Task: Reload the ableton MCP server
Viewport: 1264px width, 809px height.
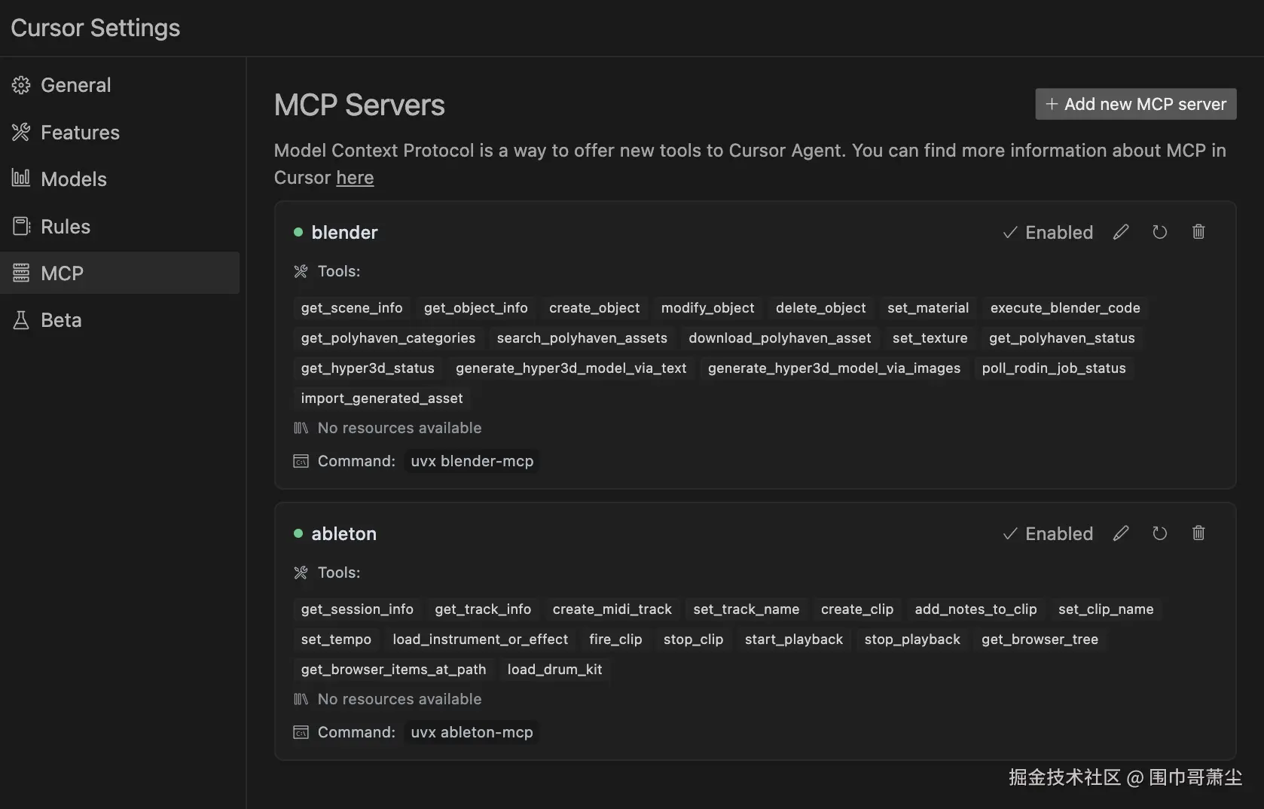Action: (x=1159, y=533)
